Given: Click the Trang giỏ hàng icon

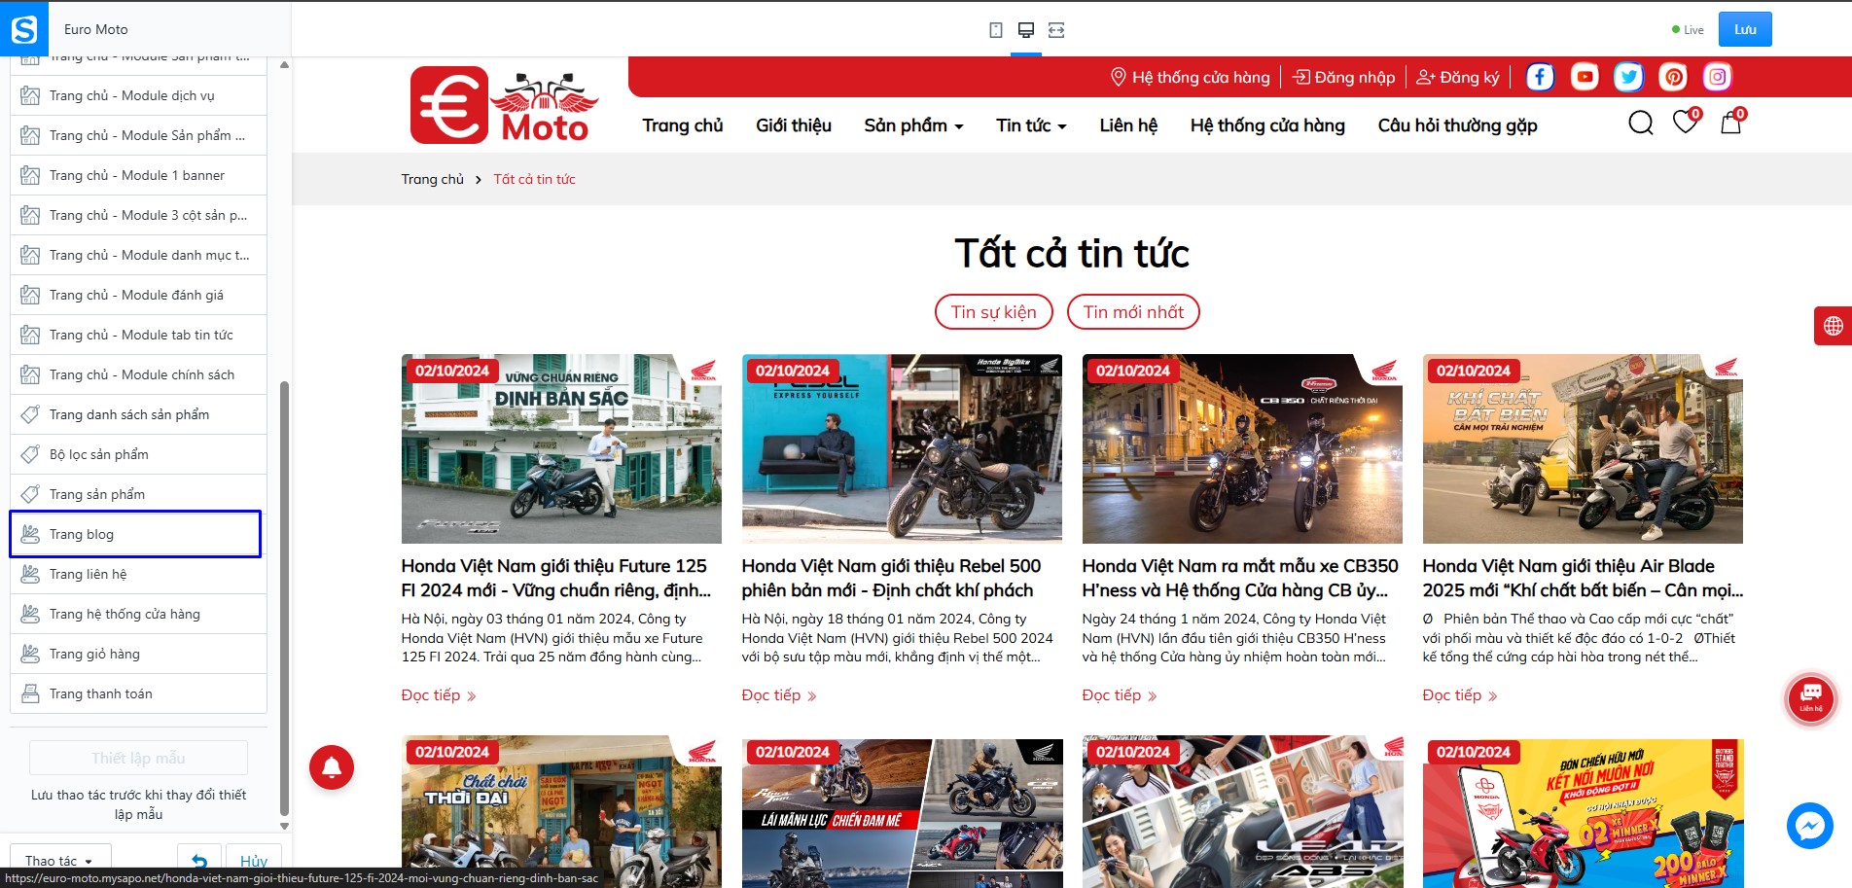Looking at the screenshot, I should (30, 654).
